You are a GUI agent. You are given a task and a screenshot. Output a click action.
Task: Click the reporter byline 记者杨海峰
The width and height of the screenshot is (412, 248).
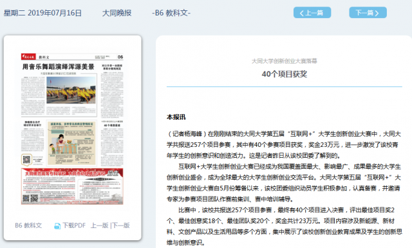click(187, 134)
